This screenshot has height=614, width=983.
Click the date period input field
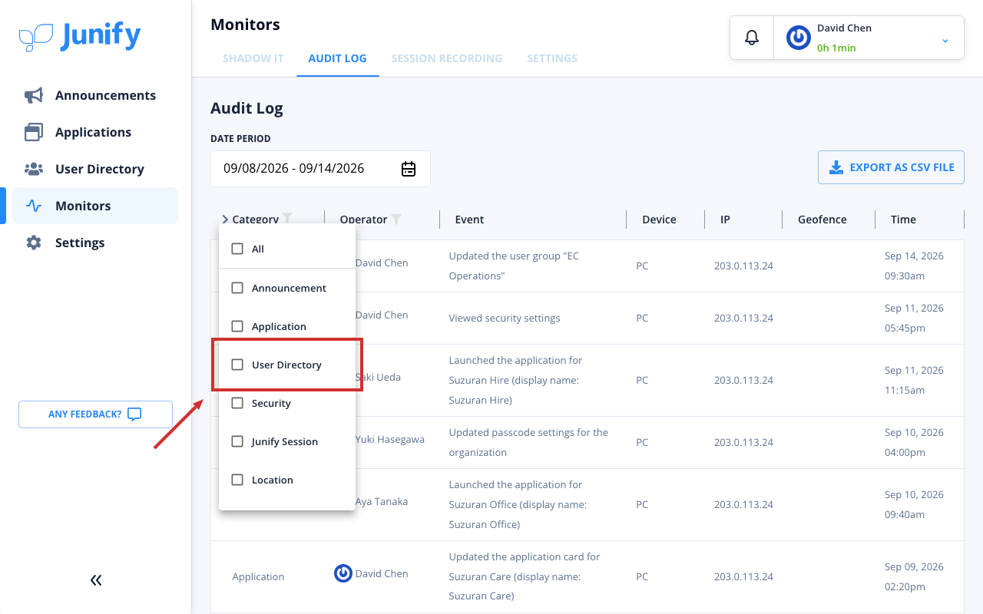click(320, 169)
